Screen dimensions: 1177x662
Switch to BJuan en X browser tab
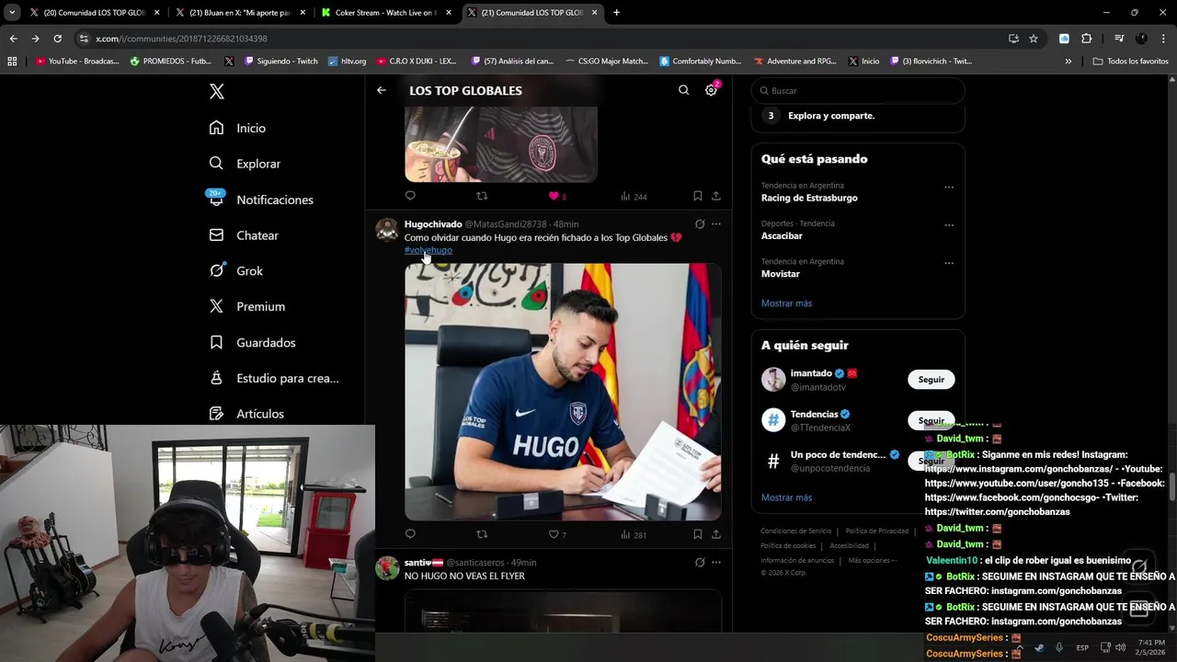point(239,13)
